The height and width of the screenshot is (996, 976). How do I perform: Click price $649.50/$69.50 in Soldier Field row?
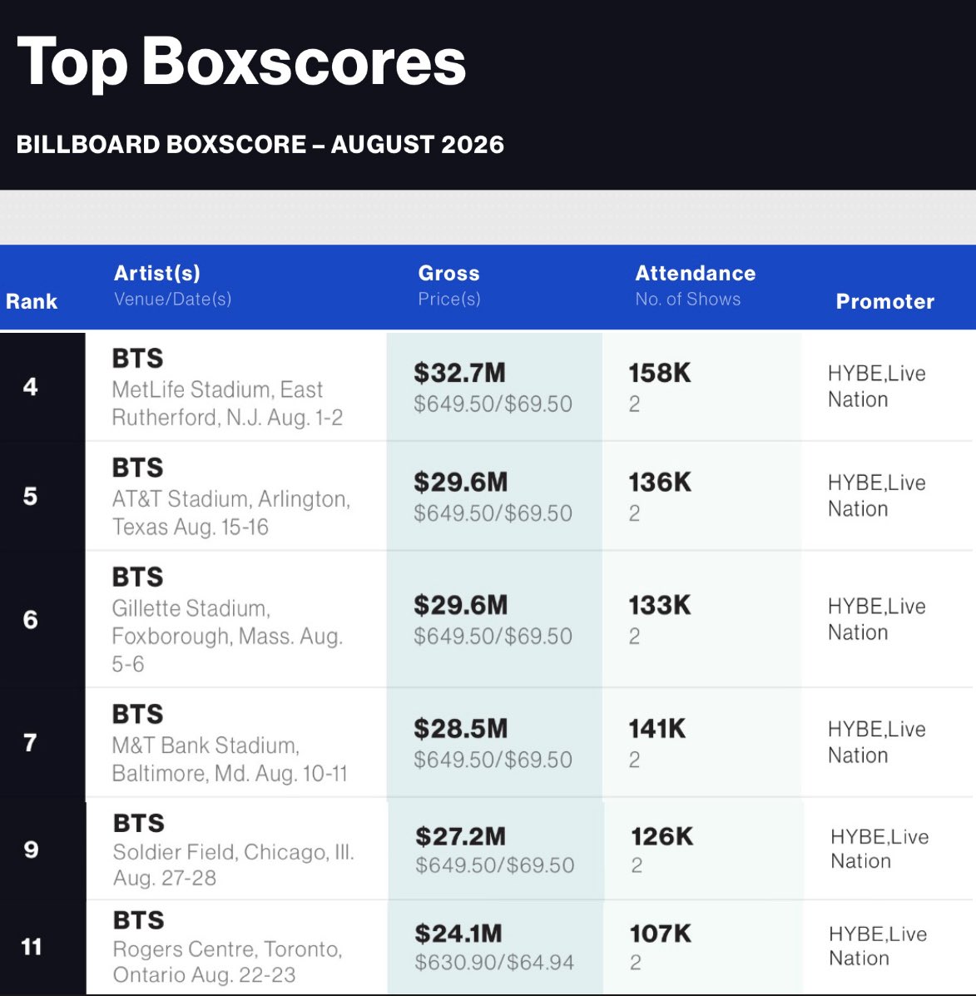pyautogui.click(x=495, y=865)
